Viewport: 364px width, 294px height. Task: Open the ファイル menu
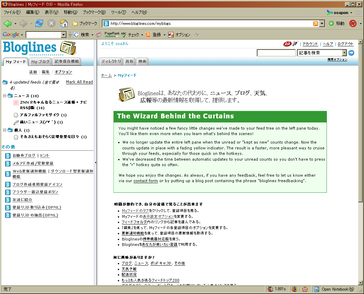coord(12,12)
